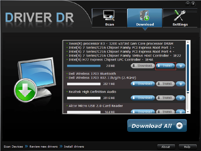The width and height of the screenshot is (201, 151).
Task: Open Help from the bottom bar
Action: pos(187,147)
